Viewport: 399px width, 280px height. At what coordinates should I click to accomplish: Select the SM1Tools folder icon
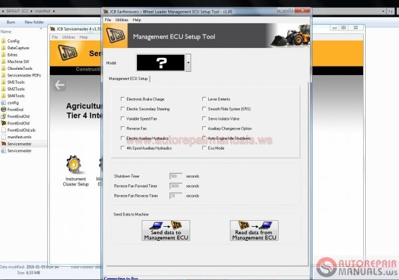point(3,82)
